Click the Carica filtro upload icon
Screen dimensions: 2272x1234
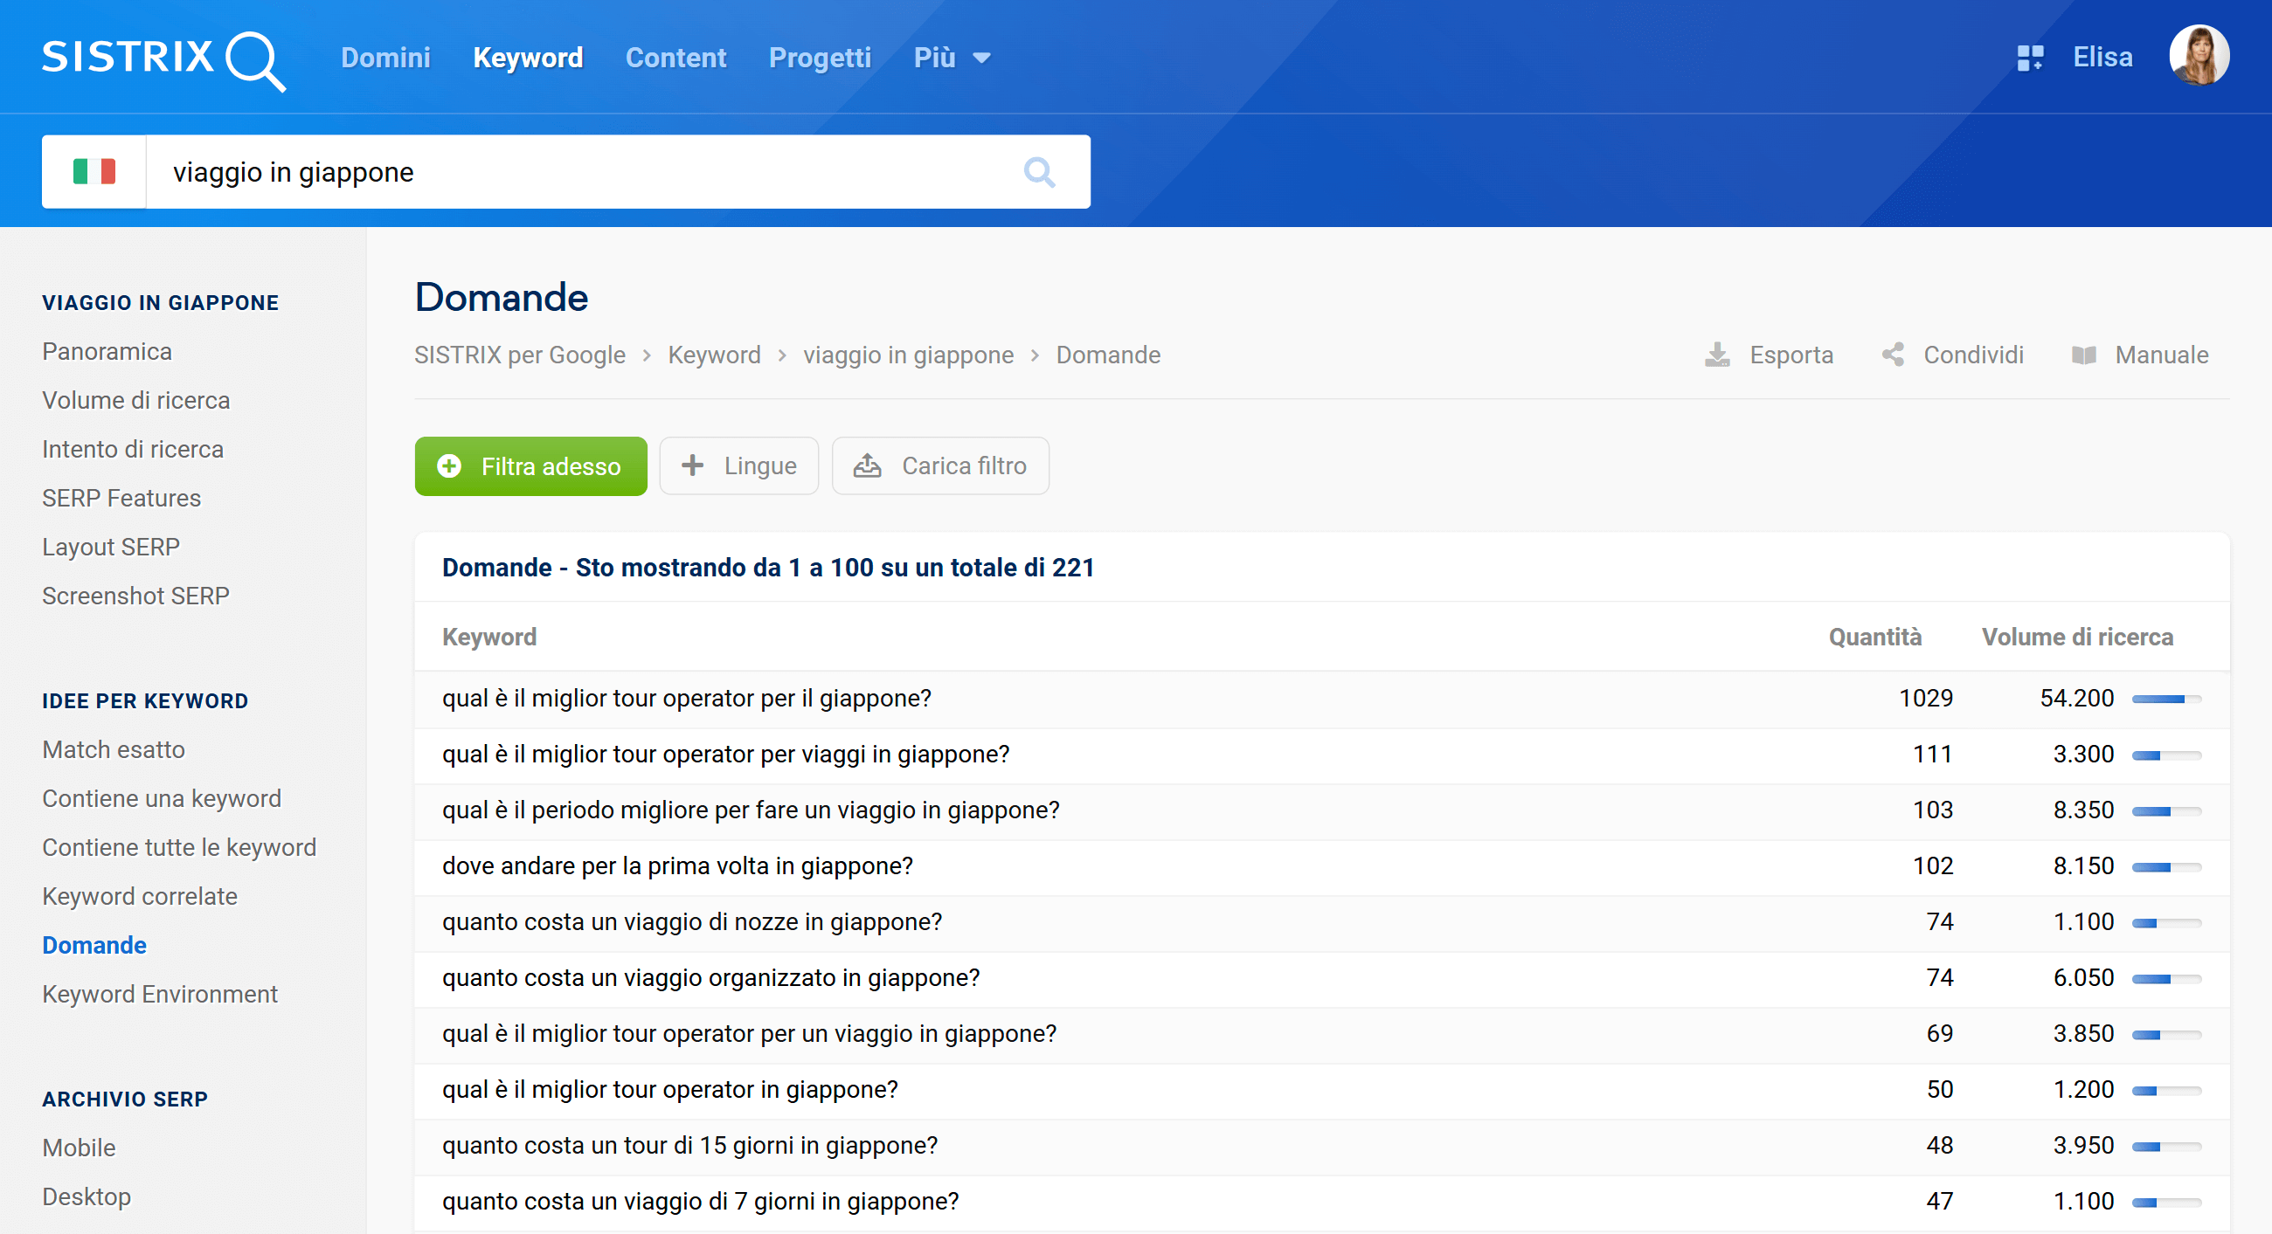(x=867, y=466)
